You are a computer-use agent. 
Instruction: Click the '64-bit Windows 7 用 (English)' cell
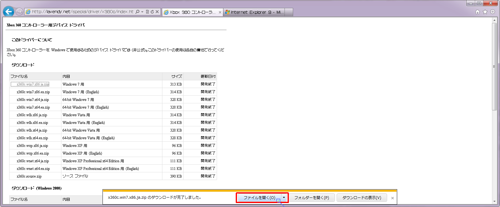(112, 107)
